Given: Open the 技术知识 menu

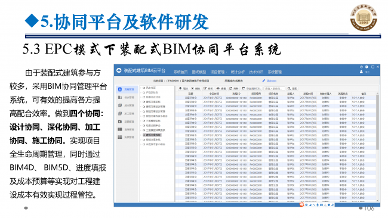Looking at the screenshot, I should point(256,72).
